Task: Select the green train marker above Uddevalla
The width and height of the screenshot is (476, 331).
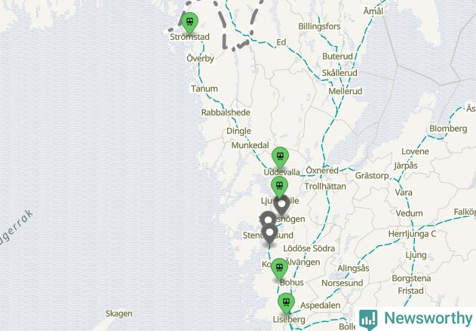Action: [280, 157]
